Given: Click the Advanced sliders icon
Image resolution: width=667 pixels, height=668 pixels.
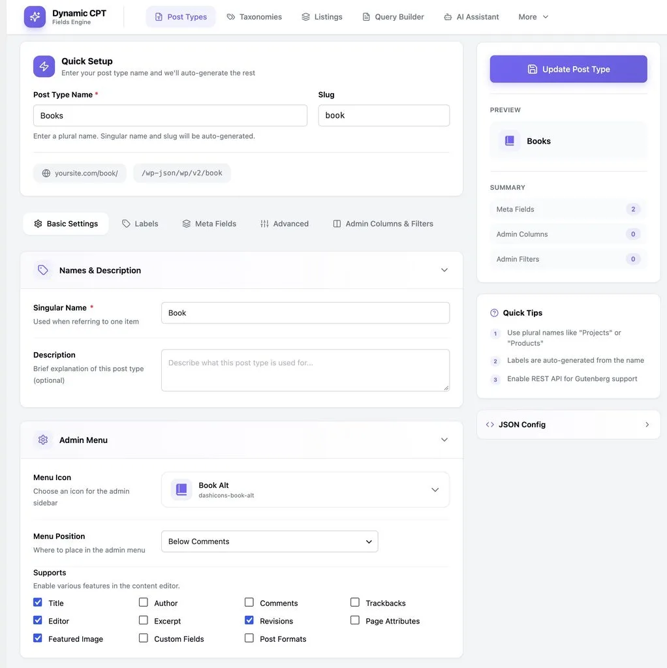Looking at the screenshot, I should pyautogui.click(x=264, y=224).
